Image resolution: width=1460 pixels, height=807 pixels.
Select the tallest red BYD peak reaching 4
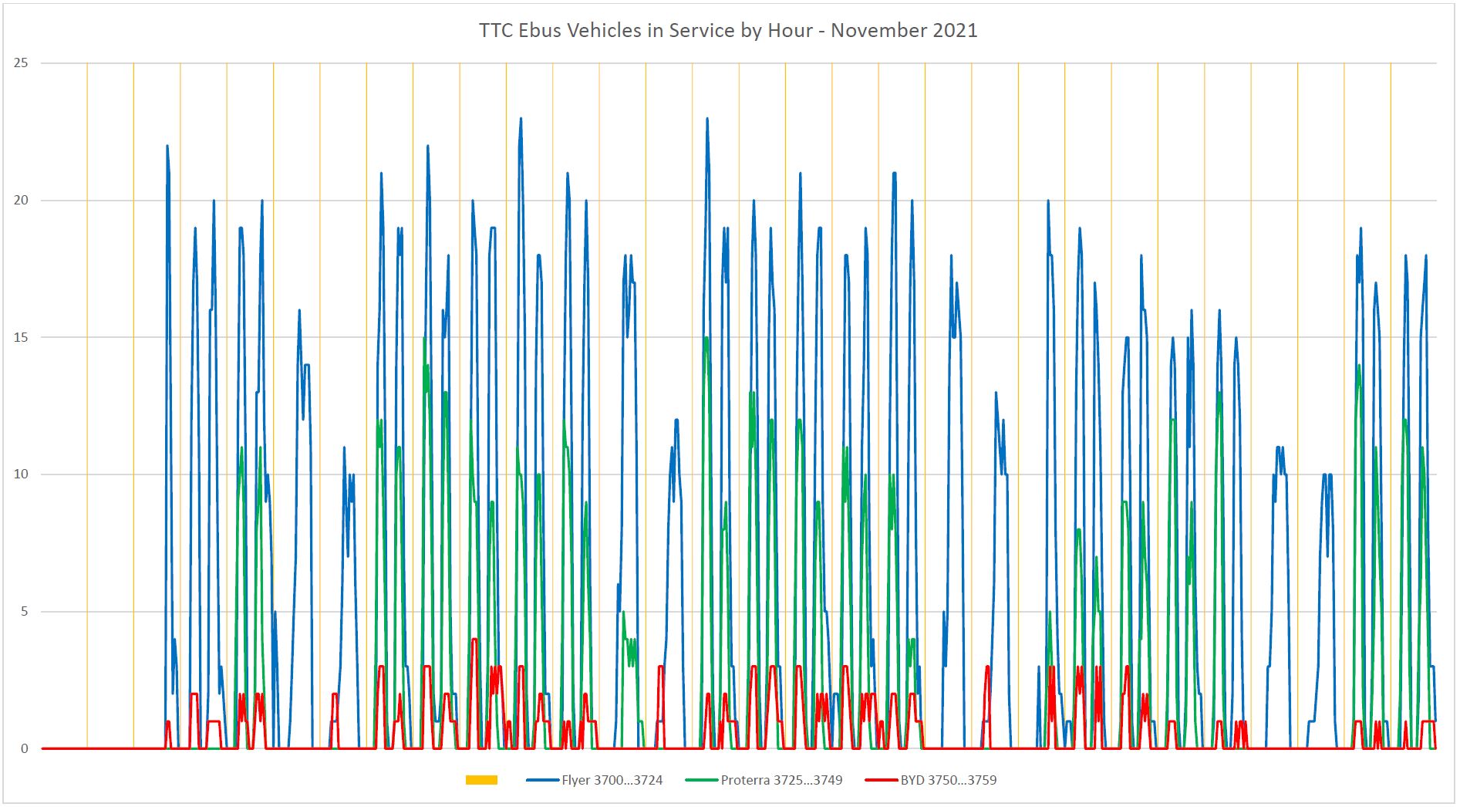coord(474,640)
